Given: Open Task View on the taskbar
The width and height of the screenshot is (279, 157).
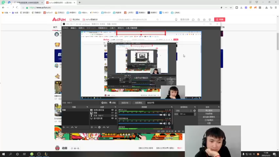Looking at the screenshot, I should click(x=24, y=154).
